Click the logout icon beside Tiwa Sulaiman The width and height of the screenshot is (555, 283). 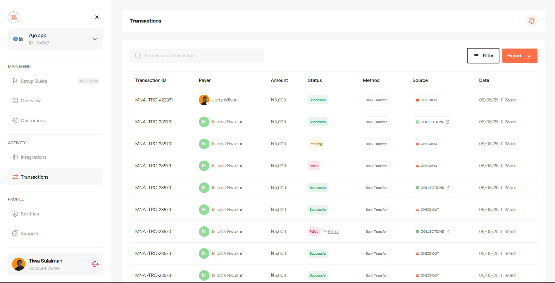point(96,264)
